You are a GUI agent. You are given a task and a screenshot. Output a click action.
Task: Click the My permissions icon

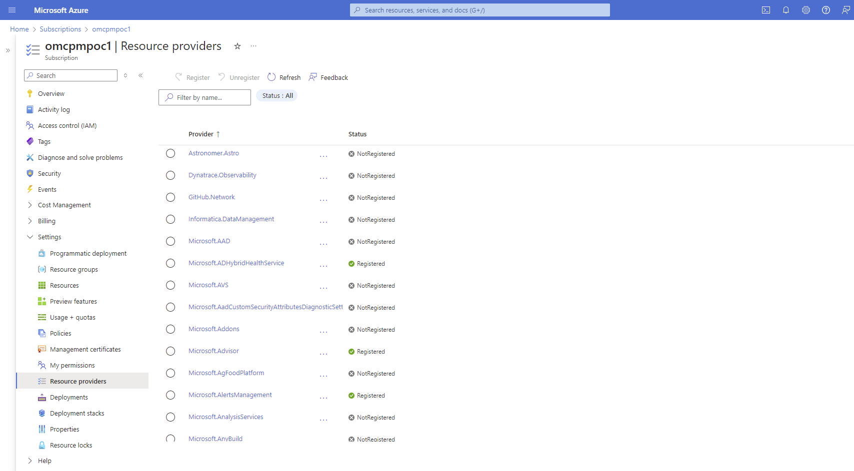42,365
